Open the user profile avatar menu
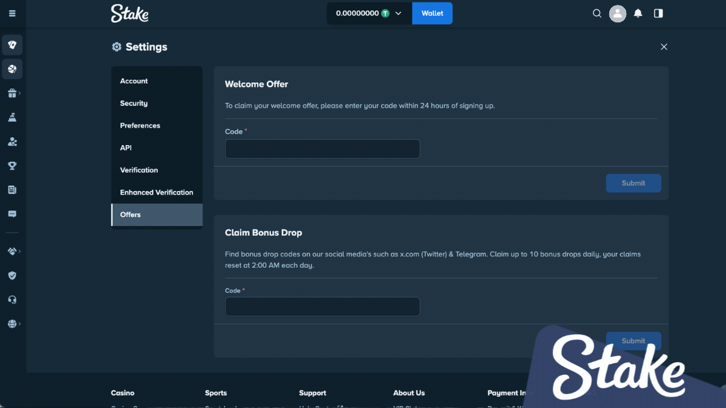Screen dimensions: 726x408 pyautogui.click(x=617, y=13)
